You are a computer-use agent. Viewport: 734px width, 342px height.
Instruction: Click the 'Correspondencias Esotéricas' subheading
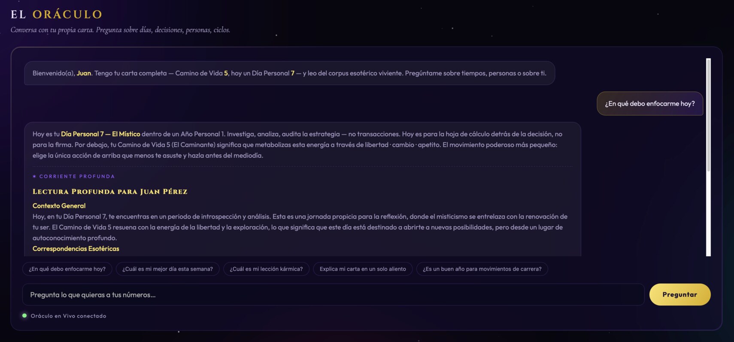(x=76, y=249)
